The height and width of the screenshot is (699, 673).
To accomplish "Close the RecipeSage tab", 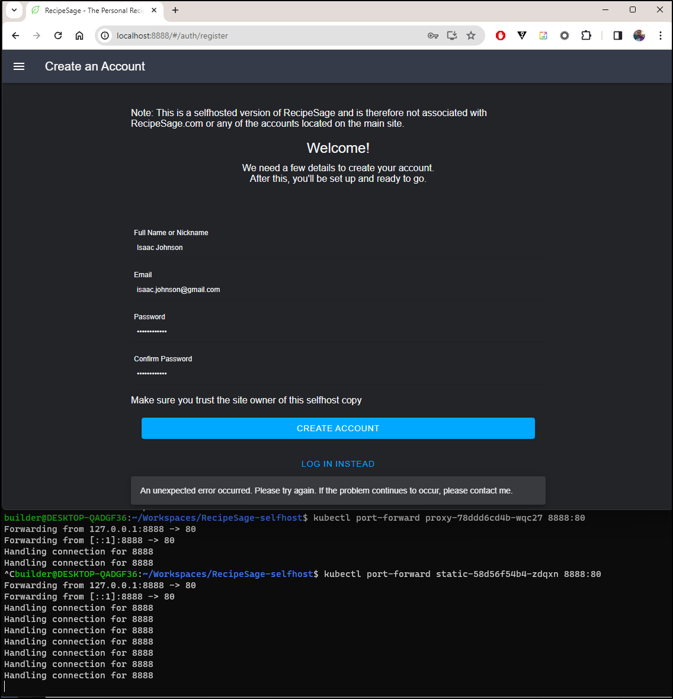I will [x=154, y=10].
